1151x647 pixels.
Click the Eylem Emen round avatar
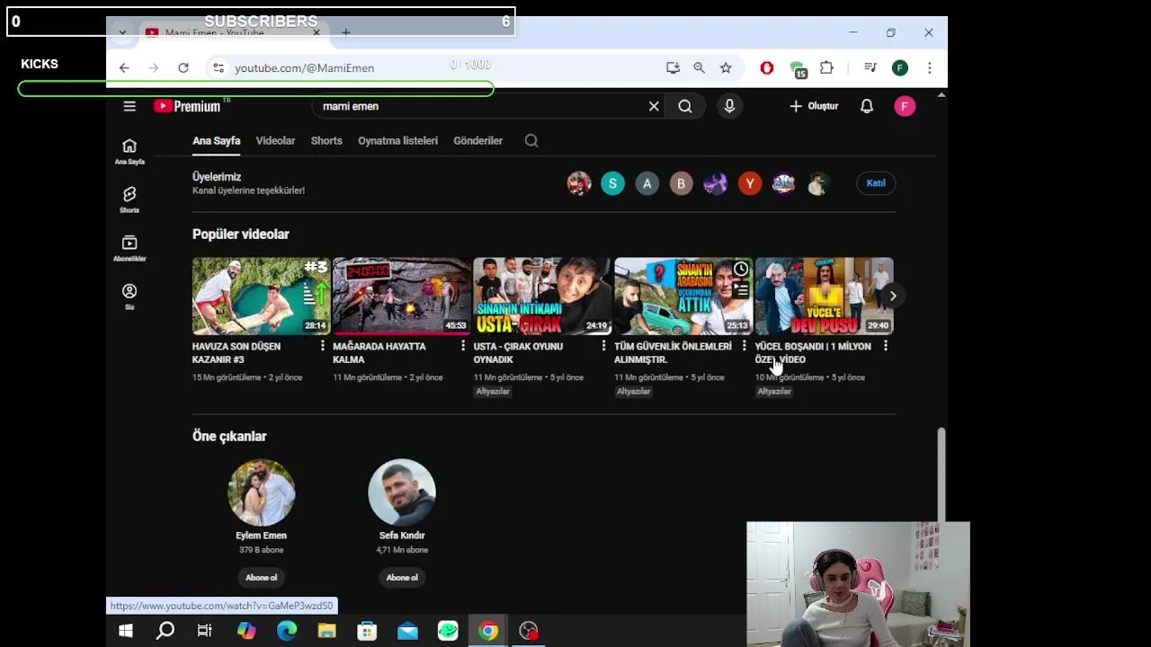tap(262, 492)
